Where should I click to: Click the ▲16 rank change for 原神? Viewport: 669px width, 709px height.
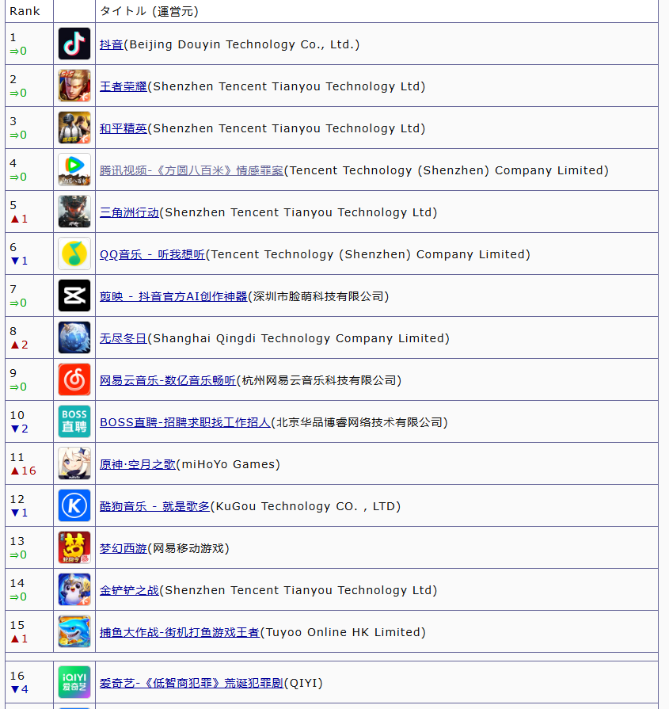click(23, 471)
